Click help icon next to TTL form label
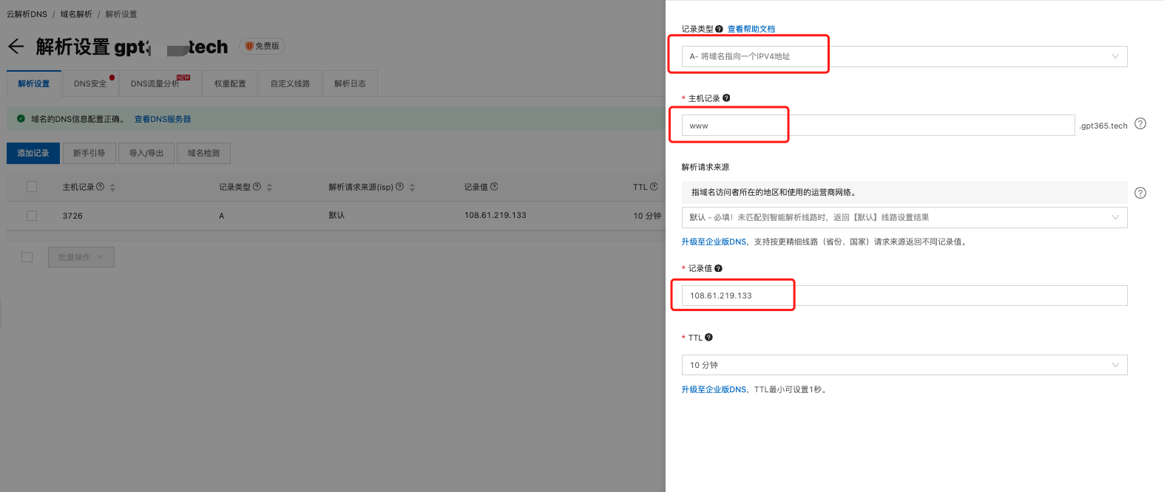 coord(708,337)
